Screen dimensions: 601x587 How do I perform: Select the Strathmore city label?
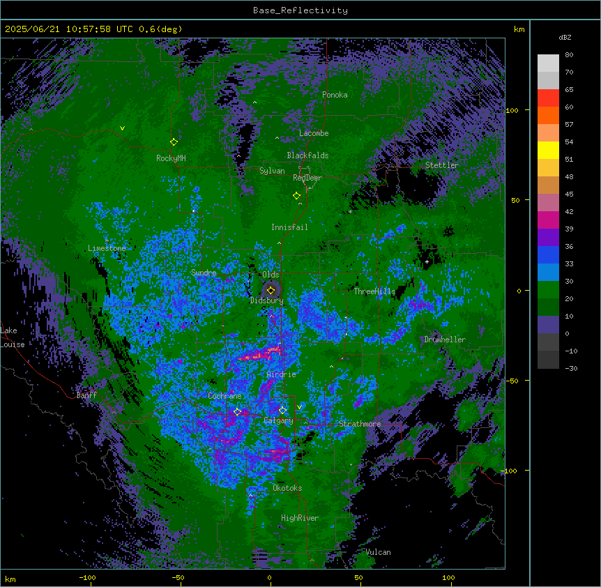[x=360, y=424]
